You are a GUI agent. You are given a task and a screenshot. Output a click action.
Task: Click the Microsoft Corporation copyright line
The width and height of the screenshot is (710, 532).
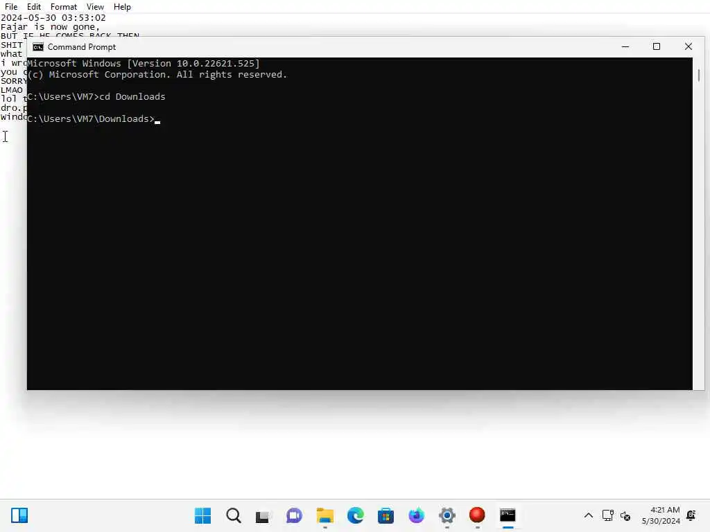pyautogui.click(x=157, y=75)
